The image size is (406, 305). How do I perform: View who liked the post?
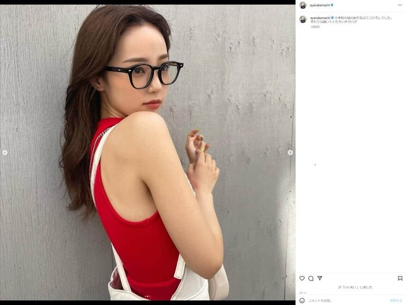355,287
